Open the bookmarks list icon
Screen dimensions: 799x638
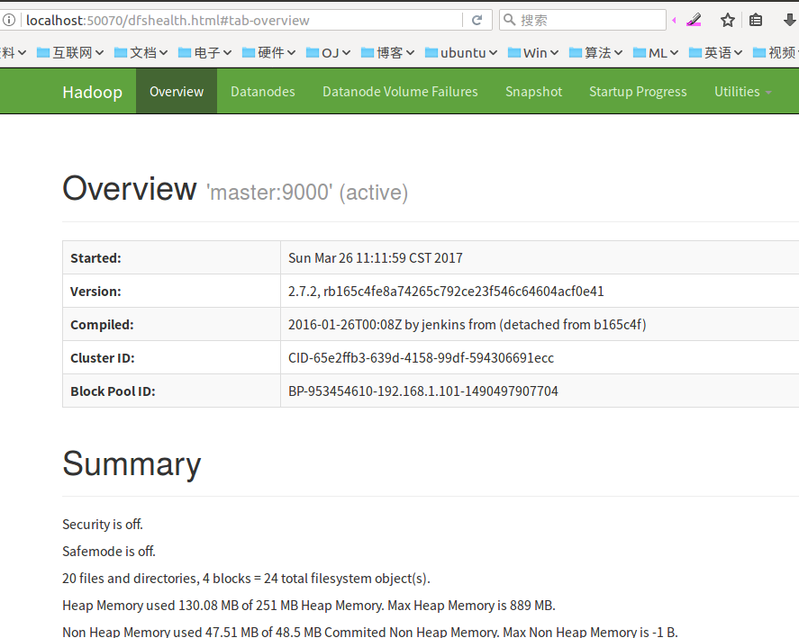point(756,21)
